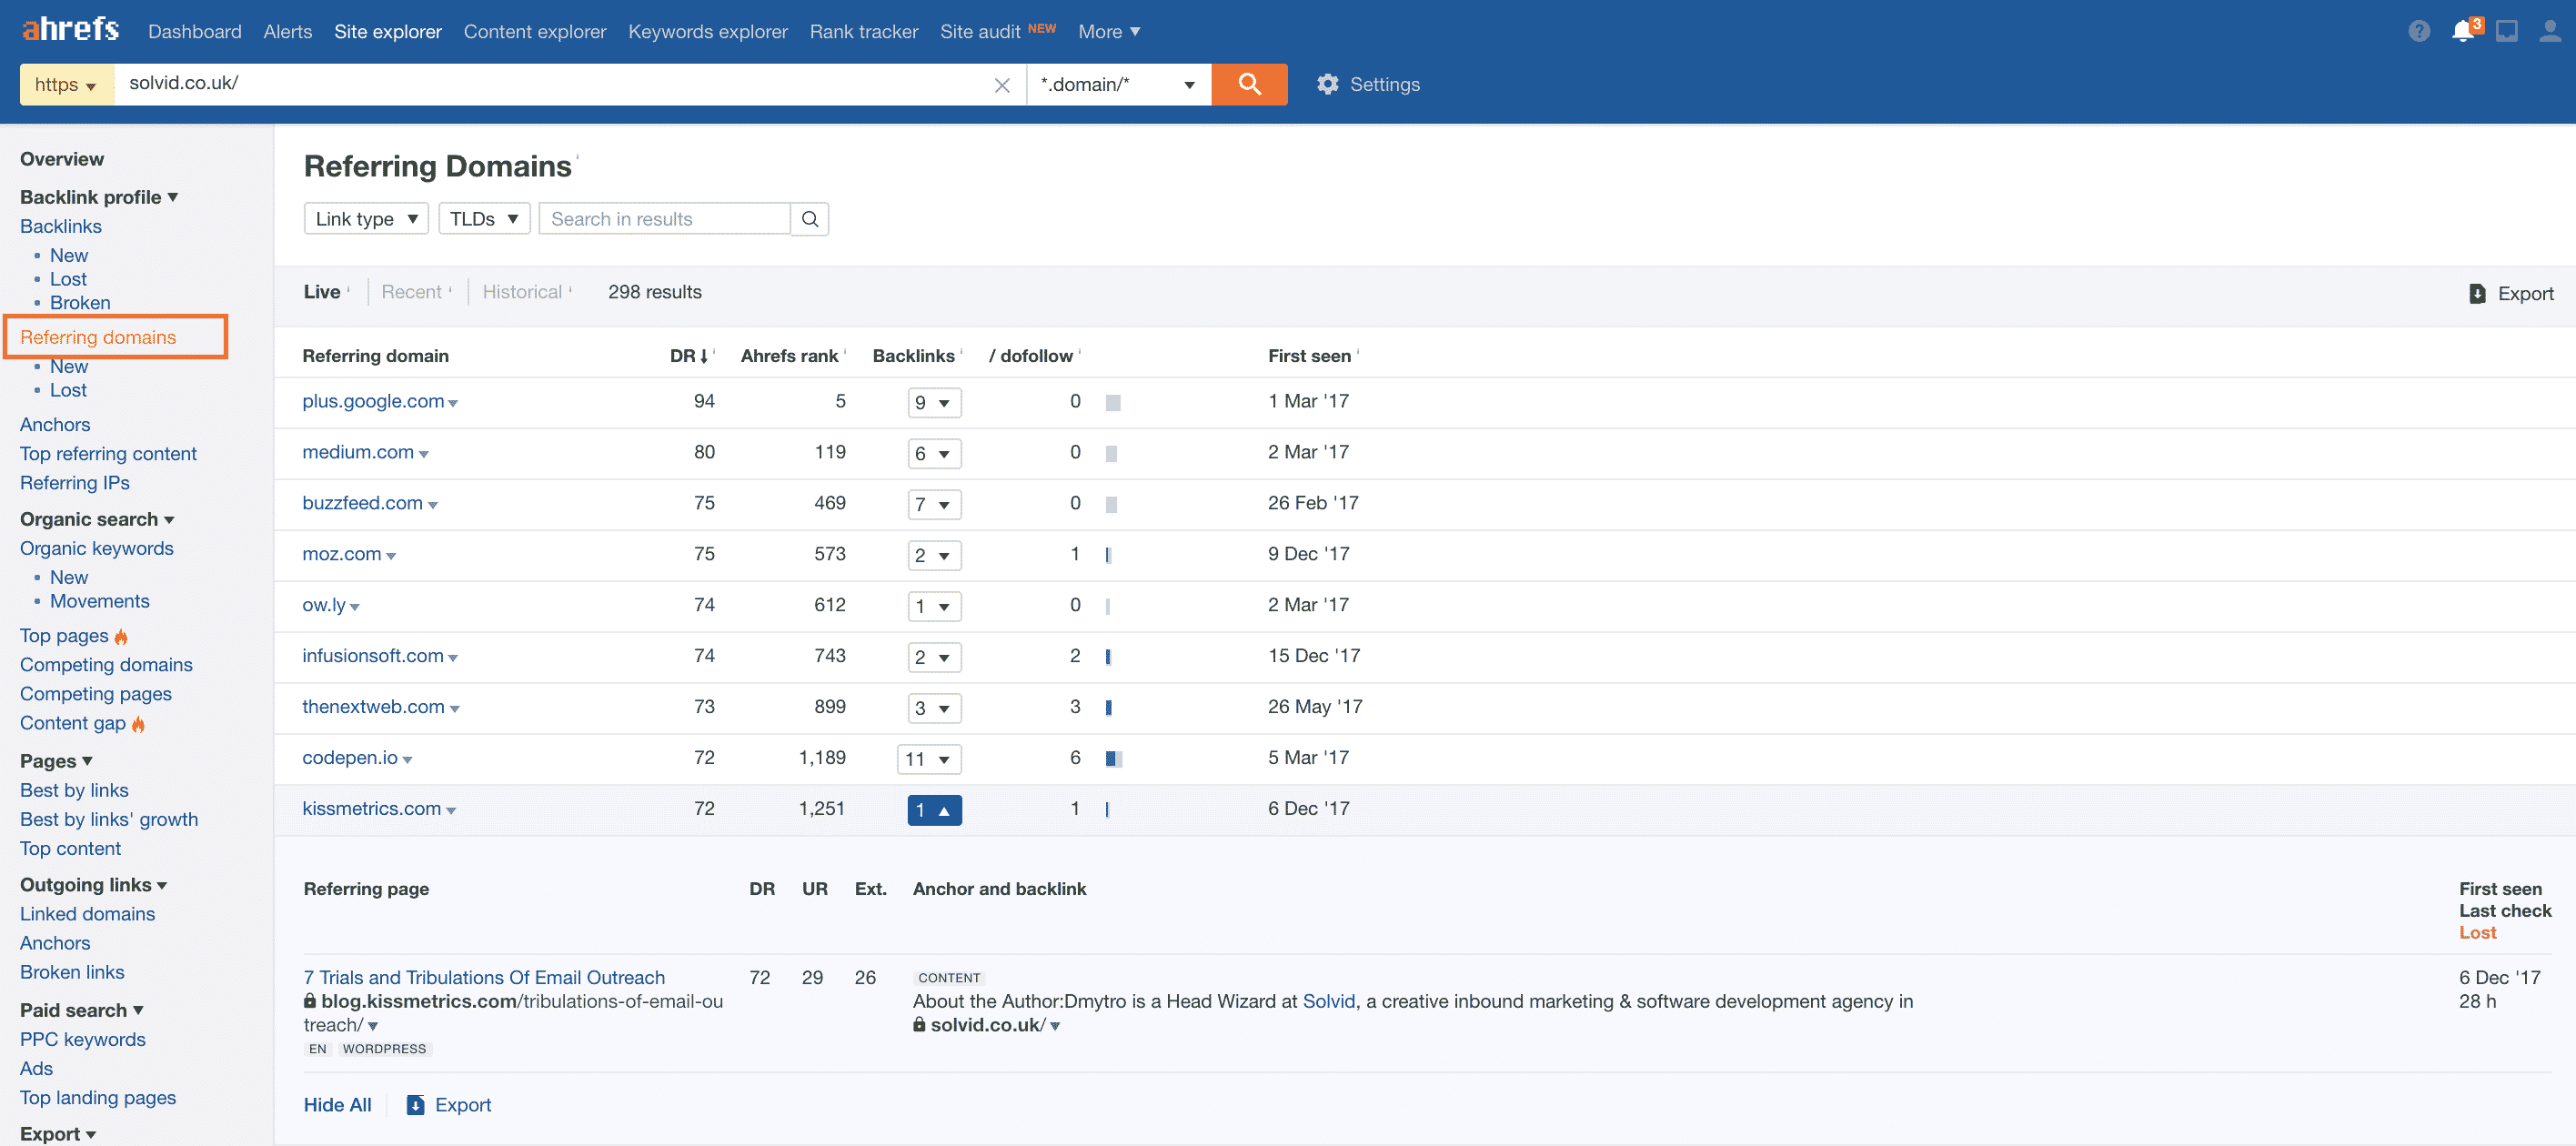This screenshot has height=1146, width=2576.
Task: Expand the Link type filter dropdown
Action: point(363,216)
